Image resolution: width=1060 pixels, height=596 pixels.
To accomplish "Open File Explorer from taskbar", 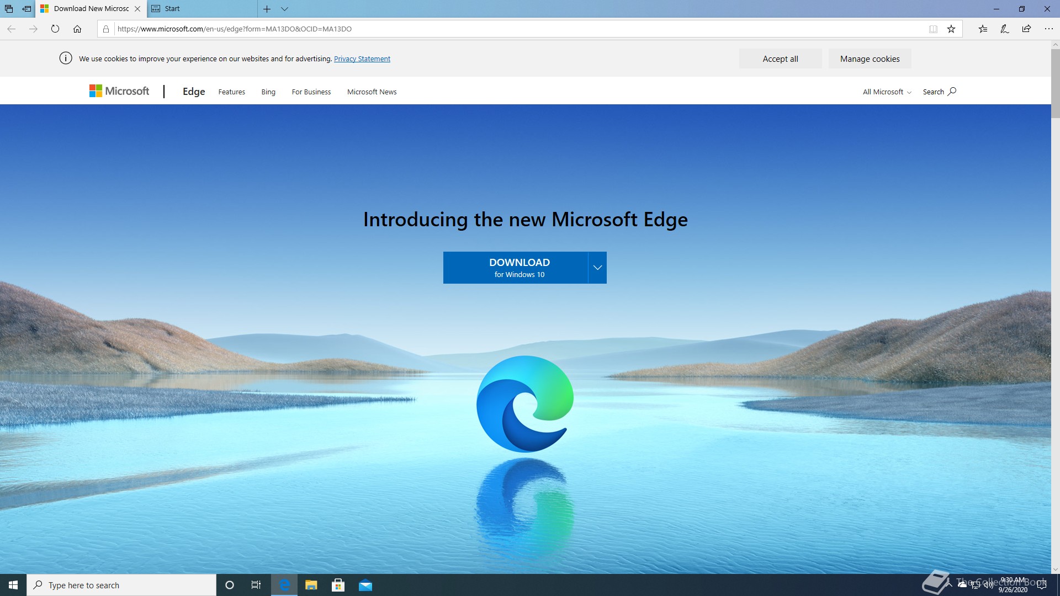I will click(x=311, y=585).
